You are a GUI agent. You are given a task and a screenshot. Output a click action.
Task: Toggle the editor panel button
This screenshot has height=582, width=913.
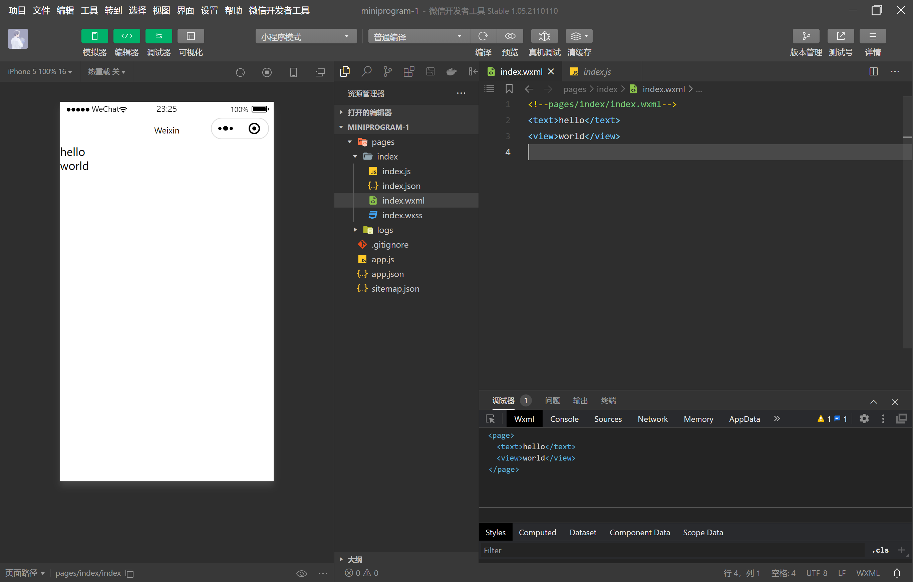pyautogui.click(x=126, y=36)
